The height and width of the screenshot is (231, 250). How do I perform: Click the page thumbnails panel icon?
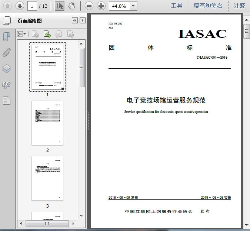pyautogui.click(x=7, y=21)
